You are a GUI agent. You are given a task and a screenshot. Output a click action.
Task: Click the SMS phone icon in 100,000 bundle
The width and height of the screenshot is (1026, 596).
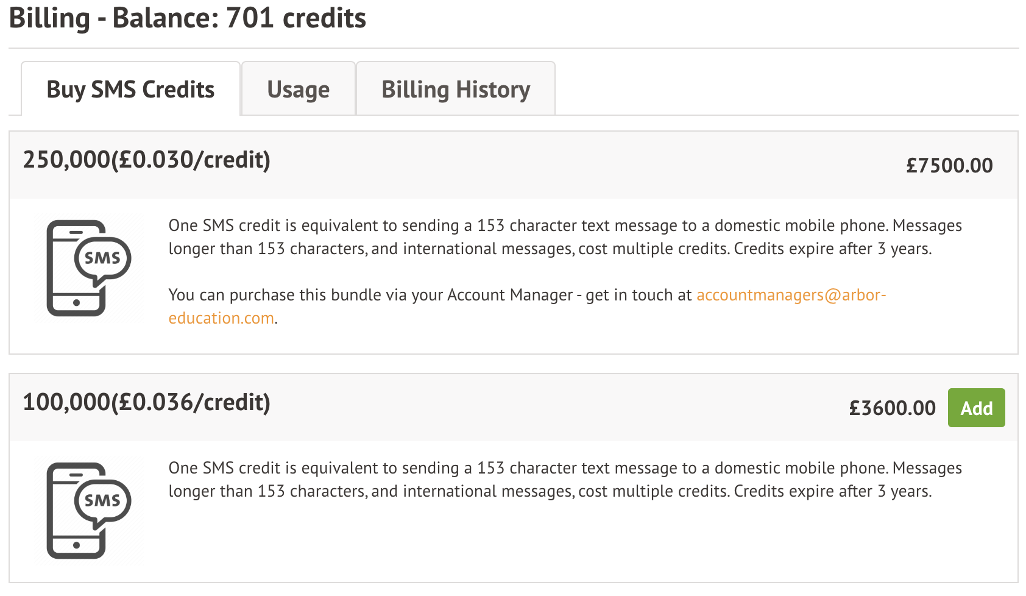(x=88, y=511)
